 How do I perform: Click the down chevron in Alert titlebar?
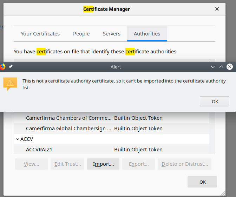click(x=213, y=67)
